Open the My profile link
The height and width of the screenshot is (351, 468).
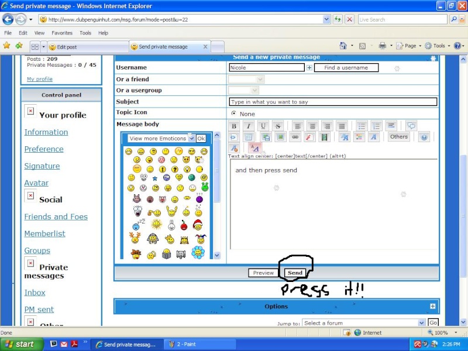point(40,79)
